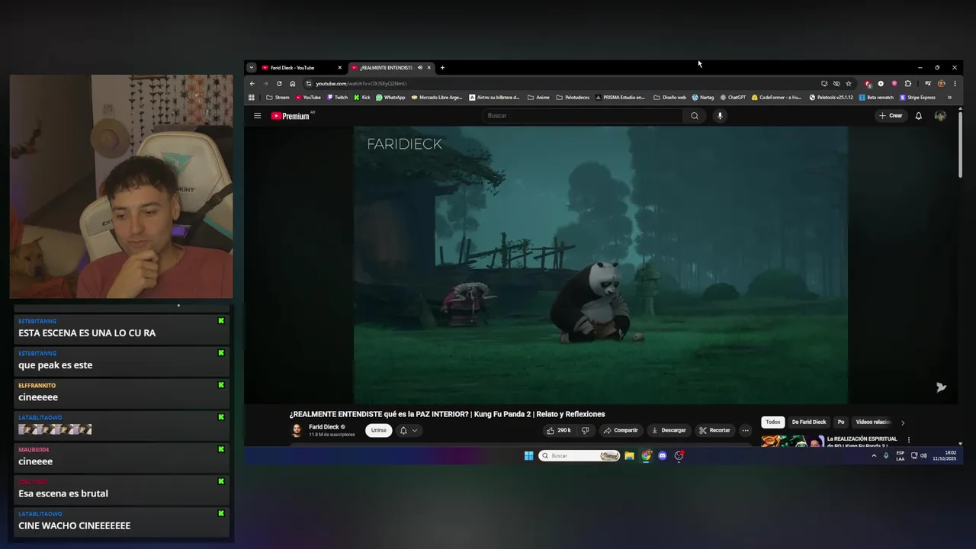Open the ChatGPT bookmark

pos(733,98)
